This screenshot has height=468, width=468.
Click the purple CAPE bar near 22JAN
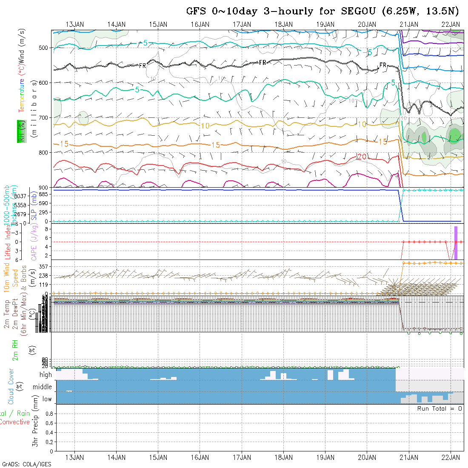456,243
